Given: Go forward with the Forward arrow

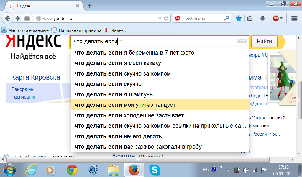Looking at the screenshot, I should [18, 19].
